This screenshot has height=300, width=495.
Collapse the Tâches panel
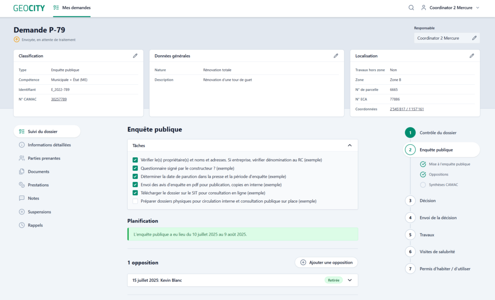(349, 145)
